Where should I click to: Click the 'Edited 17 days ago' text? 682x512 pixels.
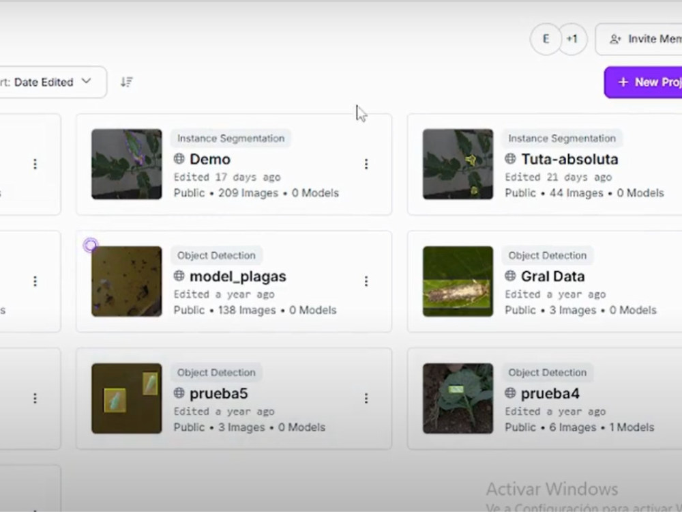(227, 177)
